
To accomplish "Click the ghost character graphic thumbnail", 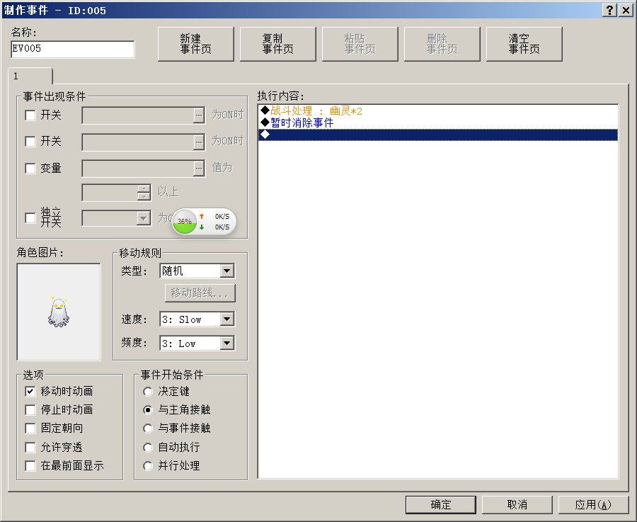I will click(x=59, y=312).
